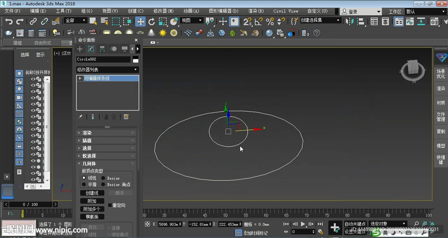Select the Unlink Selection icon
Image resolution: width=448 pixels, height=238 pixels.
tap(44, 21)
